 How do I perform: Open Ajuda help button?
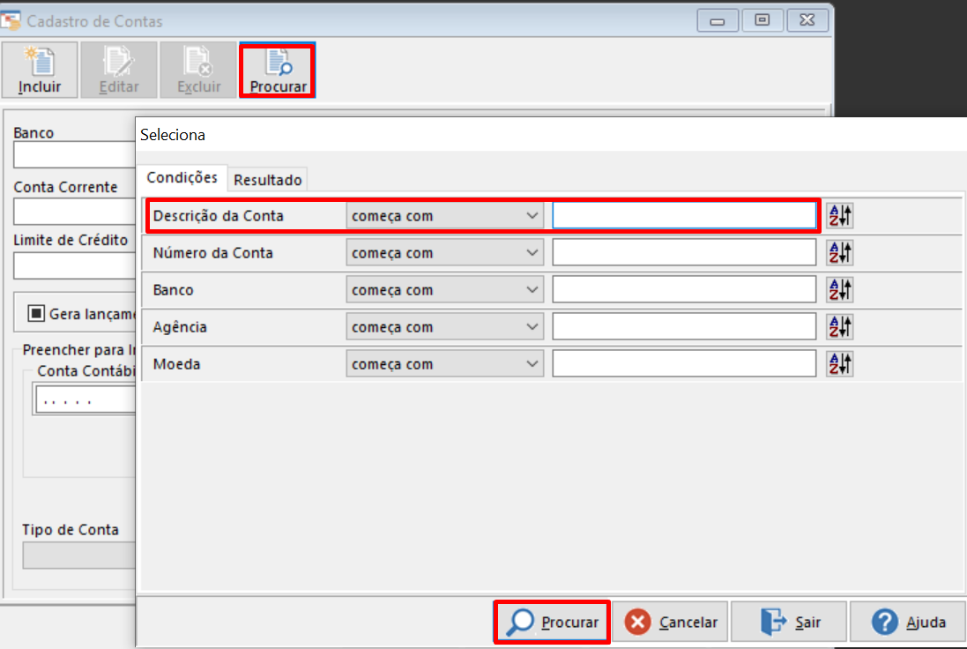[x=909, y=622]
